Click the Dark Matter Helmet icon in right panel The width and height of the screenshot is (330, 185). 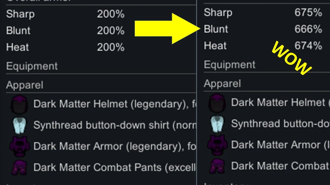coord(217,103)
